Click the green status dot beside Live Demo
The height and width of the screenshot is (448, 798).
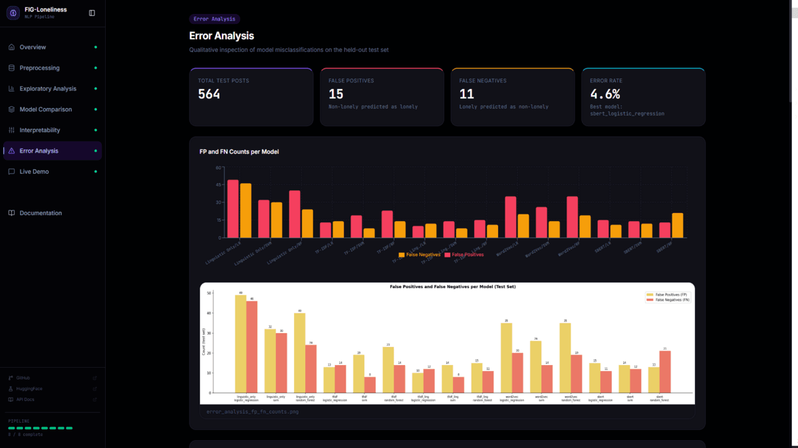pyautogui.click(x=96, y=171)
